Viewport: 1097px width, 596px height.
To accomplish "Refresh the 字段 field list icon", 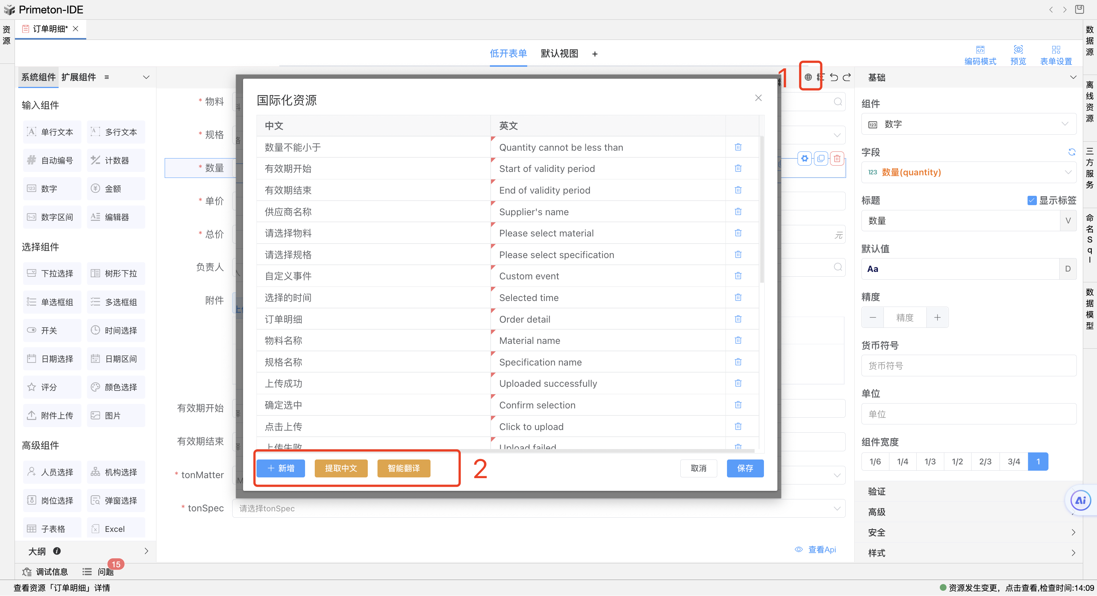I will click(1072, 152).
